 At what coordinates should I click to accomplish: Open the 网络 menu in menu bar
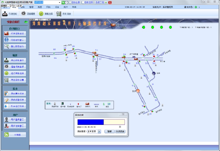[x=48, y=7]
